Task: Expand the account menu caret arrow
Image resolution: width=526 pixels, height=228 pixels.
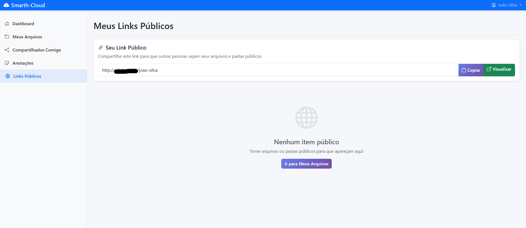Action: 521,5
